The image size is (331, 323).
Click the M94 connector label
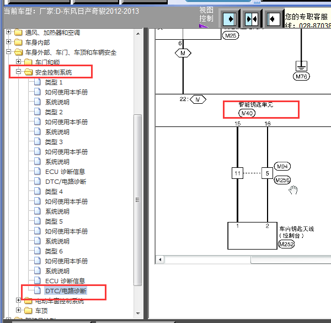tap(282, 166)
